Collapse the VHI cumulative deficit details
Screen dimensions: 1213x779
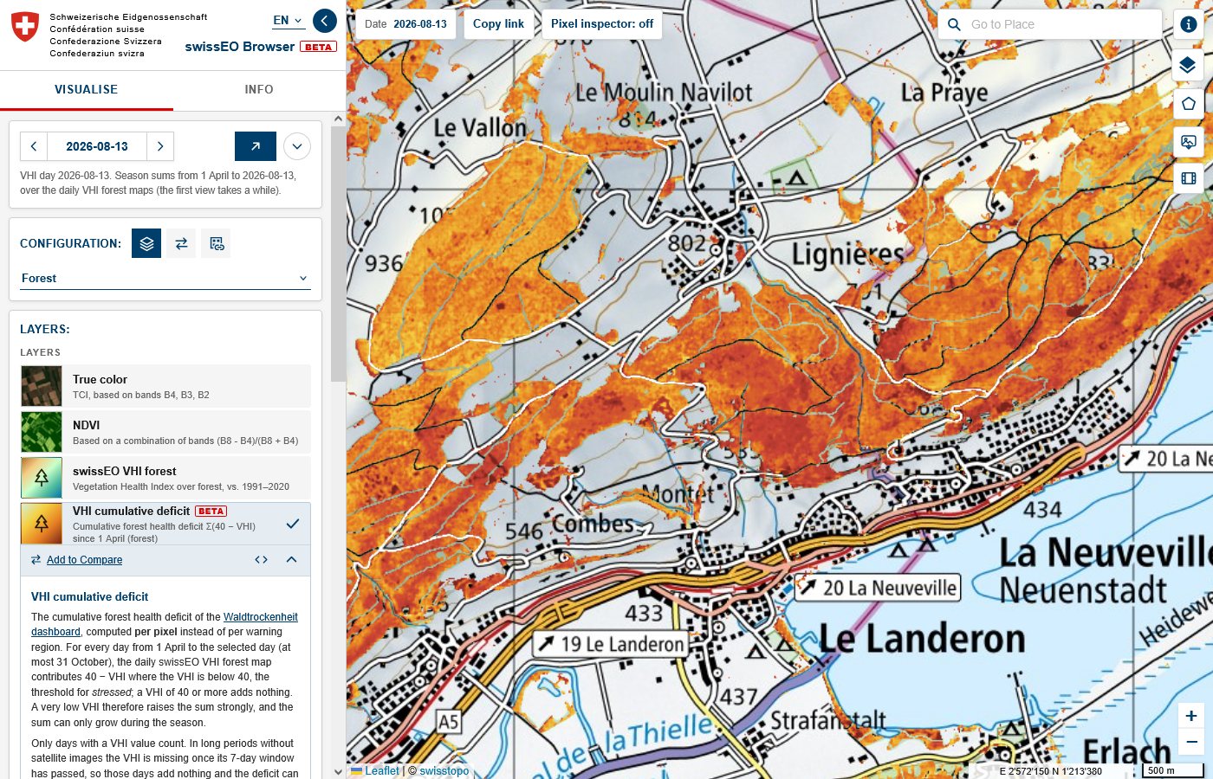tap(291, 560)
